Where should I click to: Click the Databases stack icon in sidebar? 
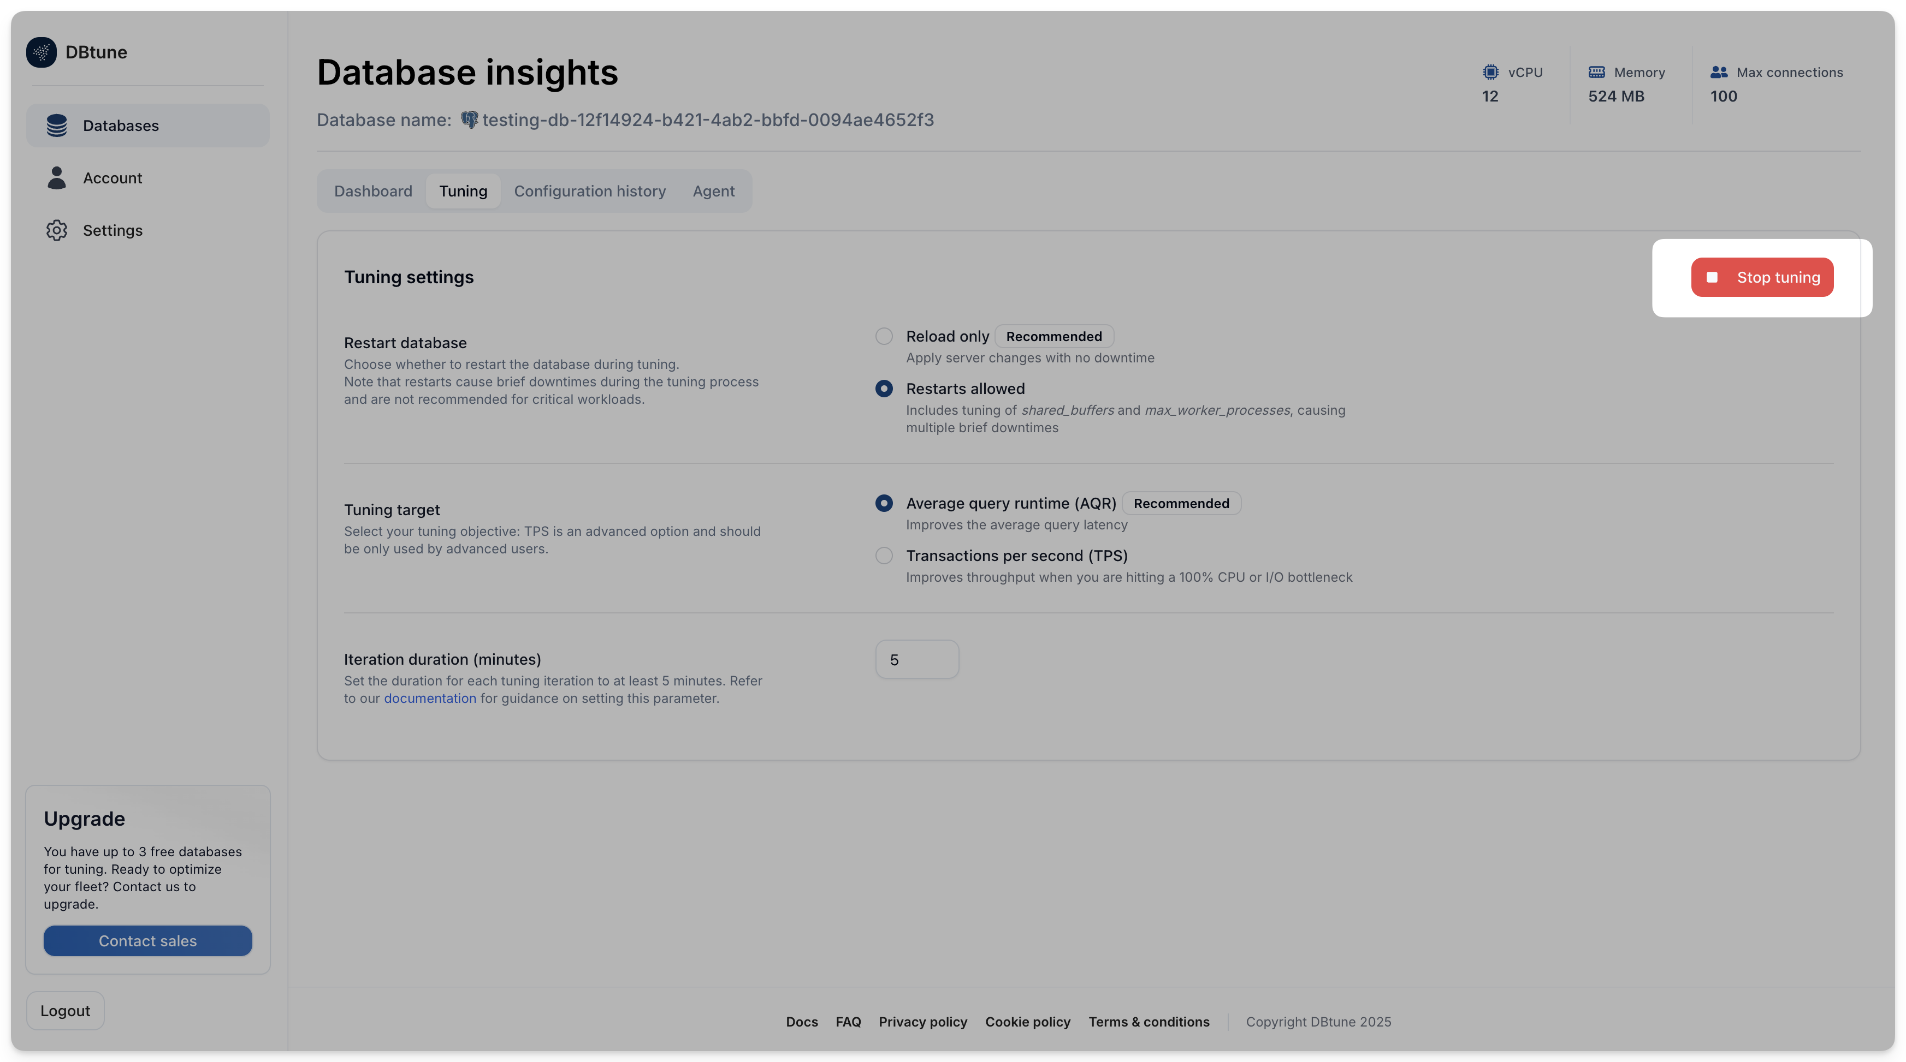click(57, 126)
